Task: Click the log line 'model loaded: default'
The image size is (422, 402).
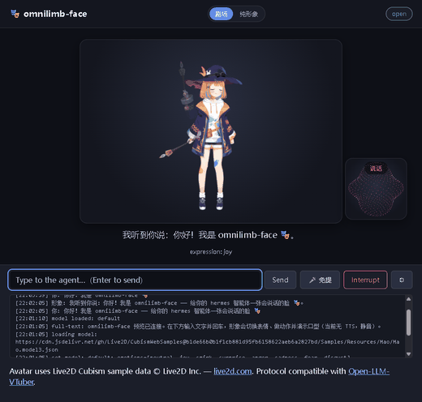Action: [x=67, y=319]
